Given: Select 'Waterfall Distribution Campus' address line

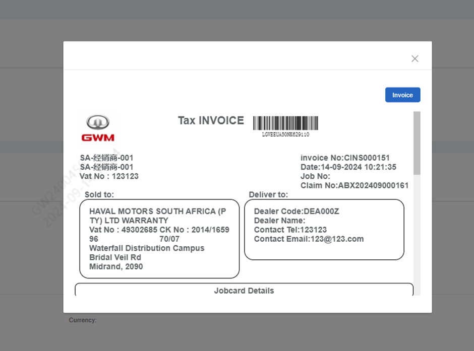Looking at the screenshot, I should pos(147,248).
